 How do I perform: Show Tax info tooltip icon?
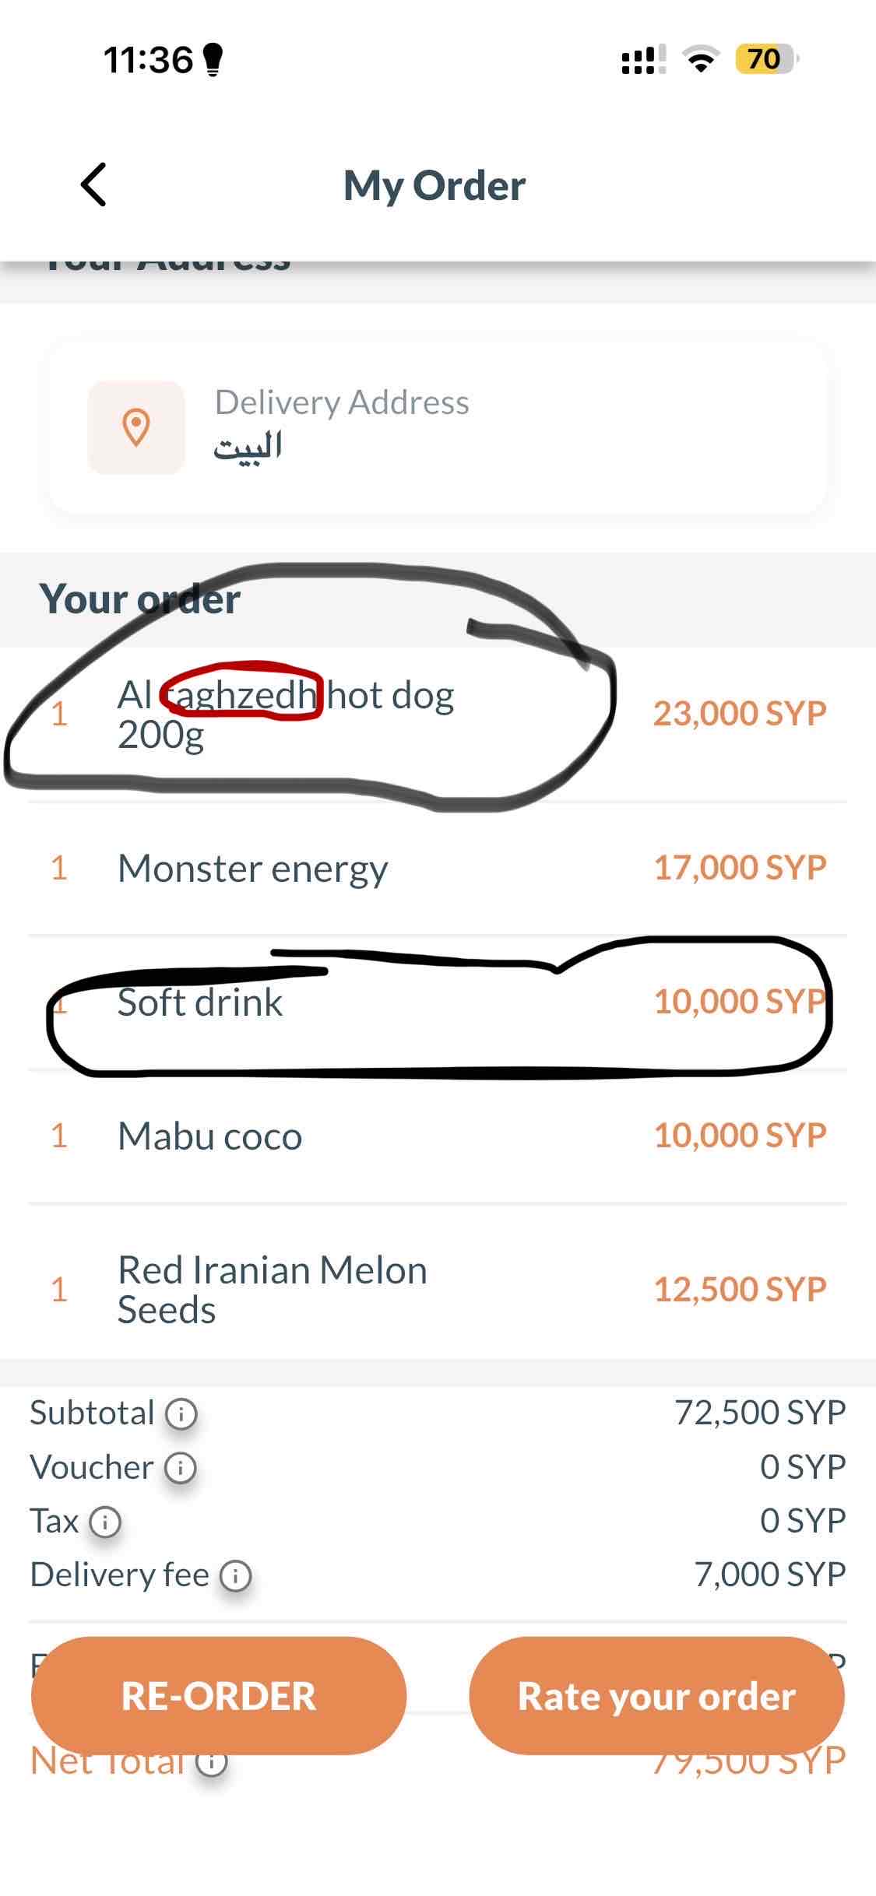point(105,1521)
